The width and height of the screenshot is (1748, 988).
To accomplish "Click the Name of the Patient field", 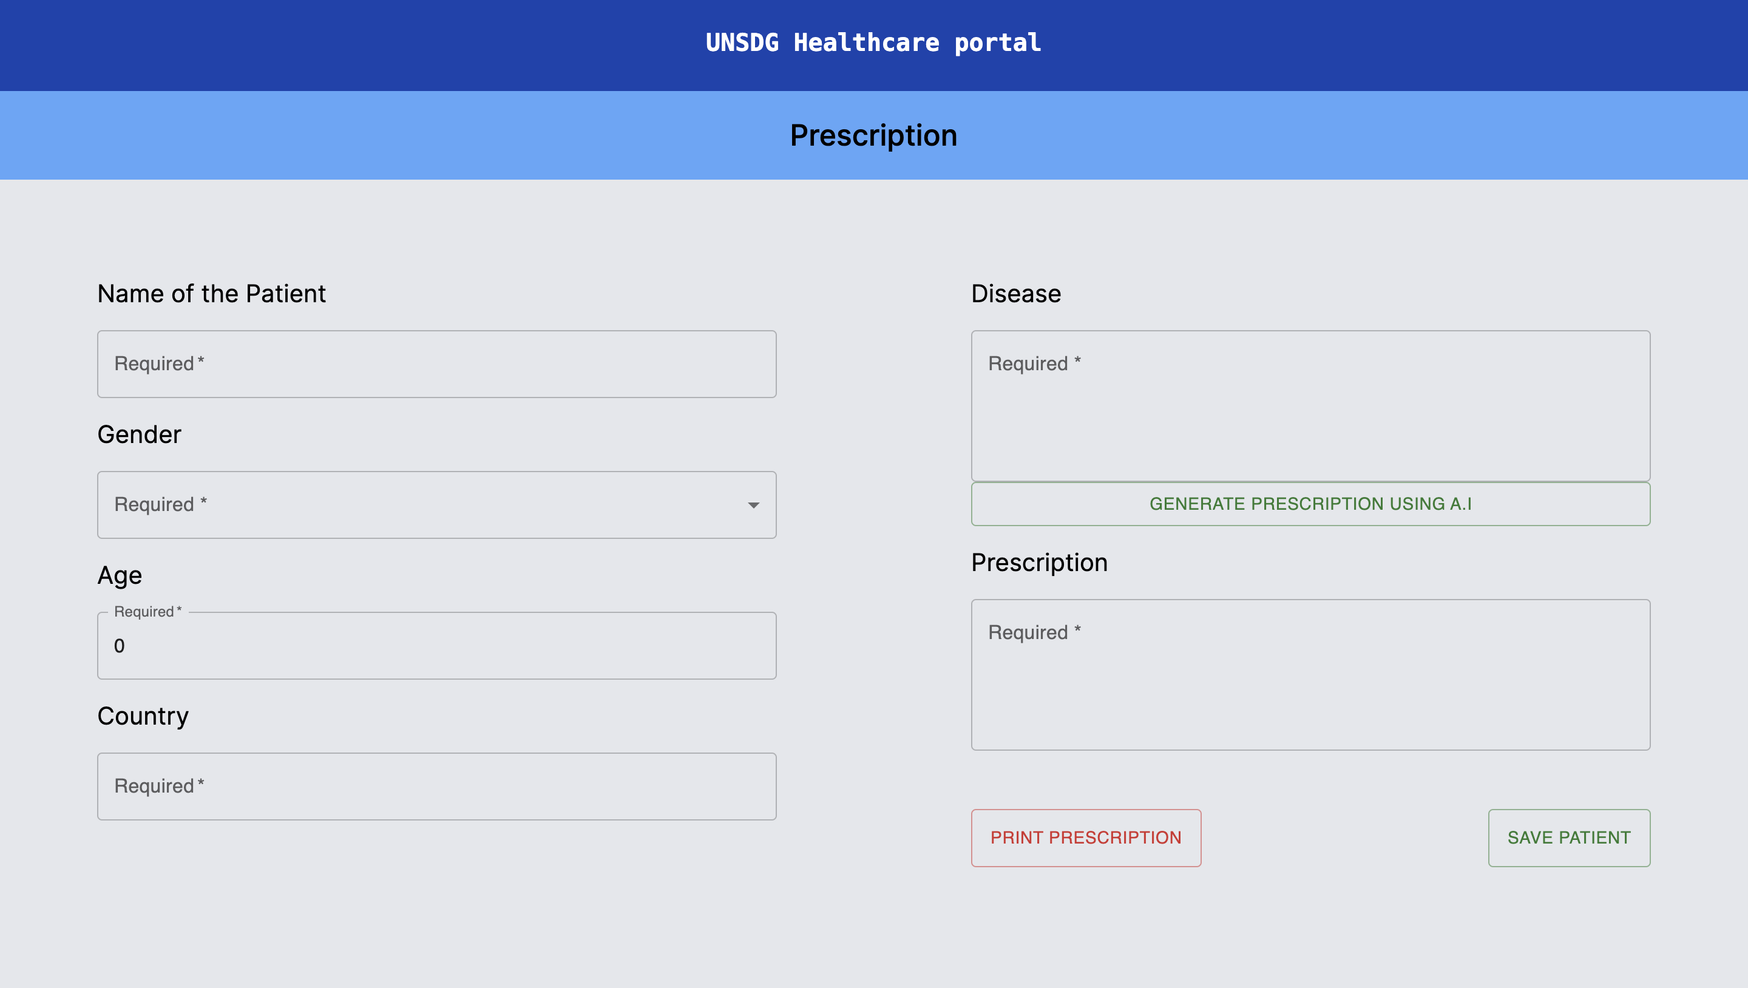I will tap(436, 364).
